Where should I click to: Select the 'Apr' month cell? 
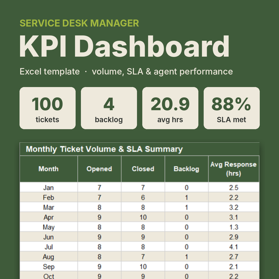tap(49, 217)
